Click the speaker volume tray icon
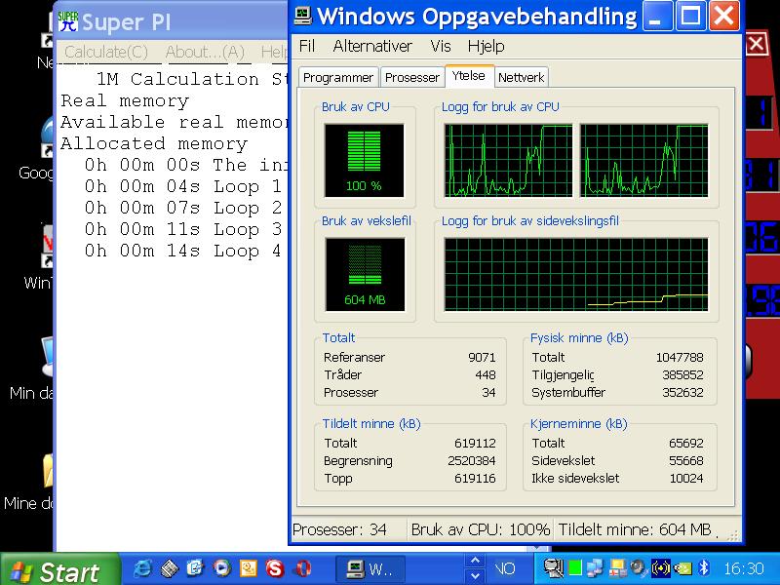The width and height of the screenshot is (780, 585). tap(639, 567)
